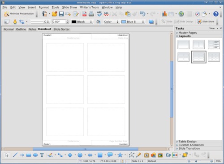This screenshot has height=164, width=224.
Task: Open the Slide Show menu
Action: pos(69,7)
